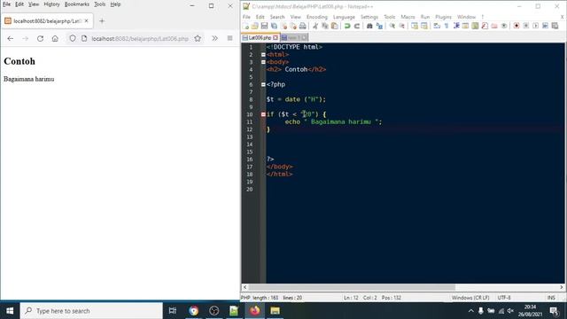Screen dimensions: 567x319
Task: Open Firefox History menu
Action: (x=51, y=4)
